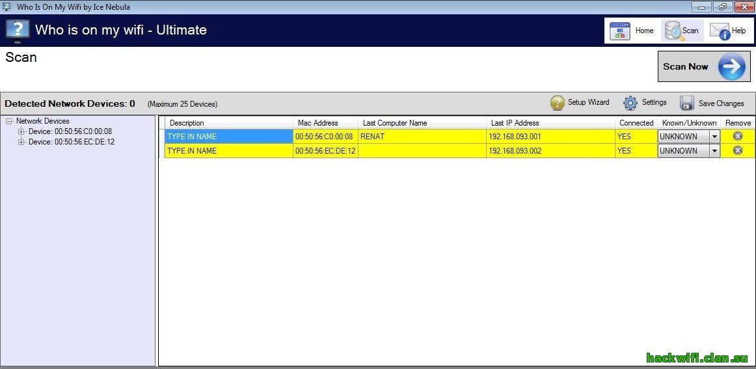Click the app icon in title bar

pyautogui.click(x=7, y=7)
